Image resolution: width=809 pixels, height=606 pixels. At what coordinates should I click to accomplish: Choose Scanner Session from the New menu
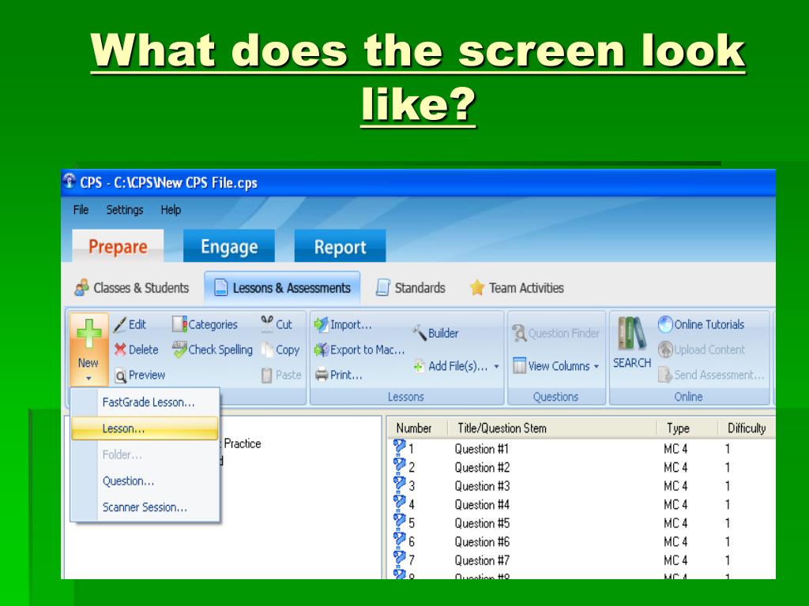coord(145,507)
